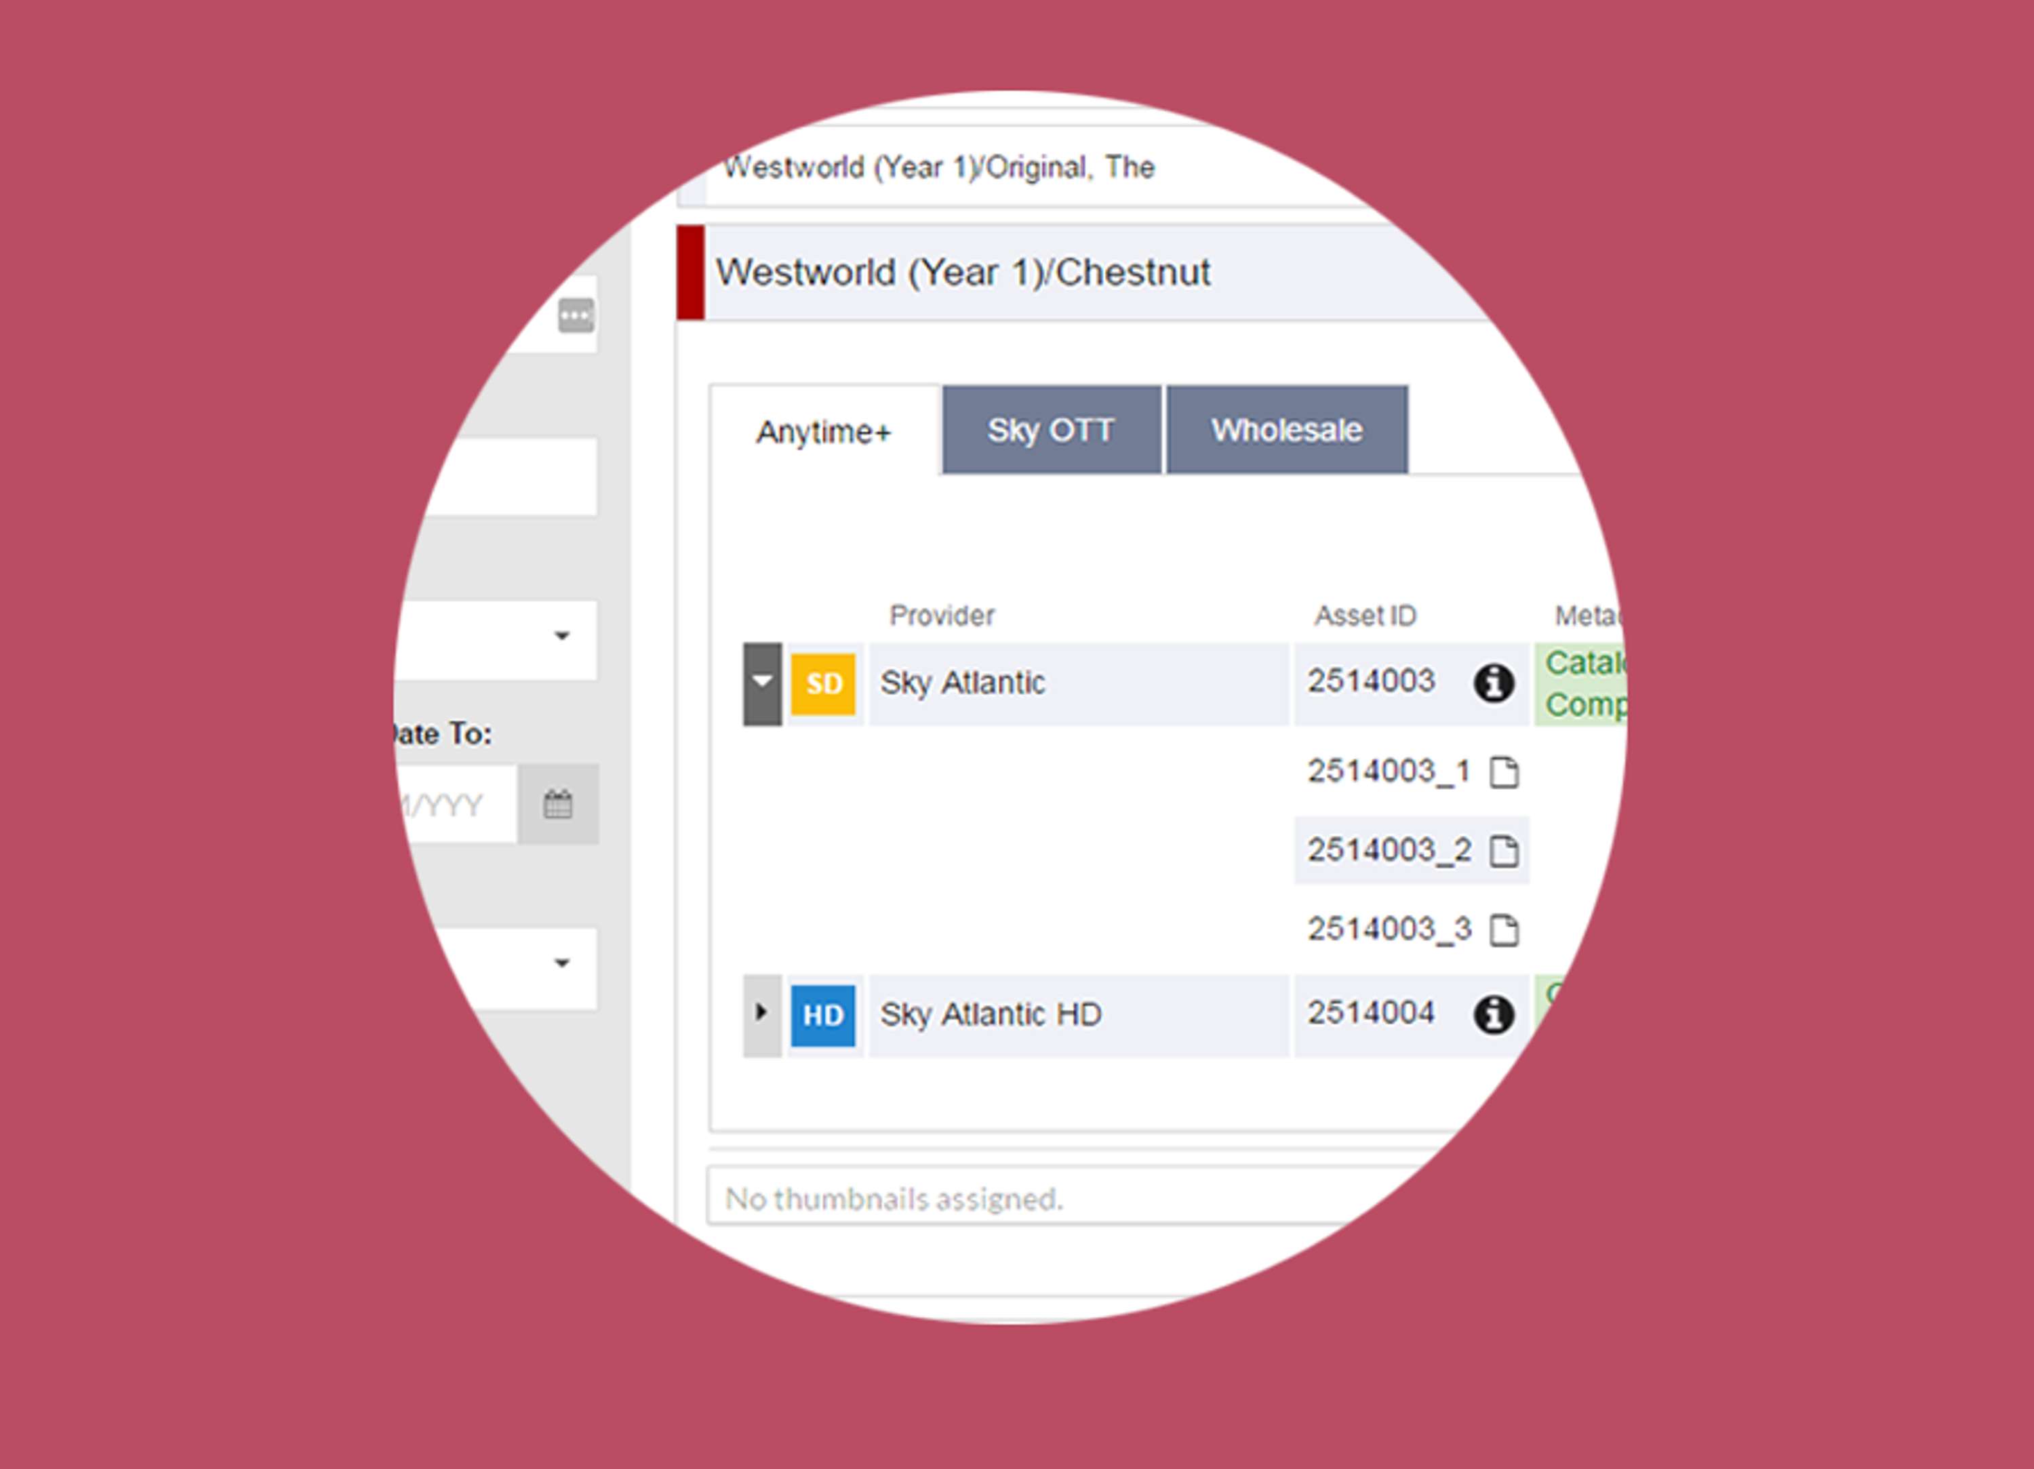
Task: Click the gray ellipsis button in sidebar
Action: [x=576, y=315]
